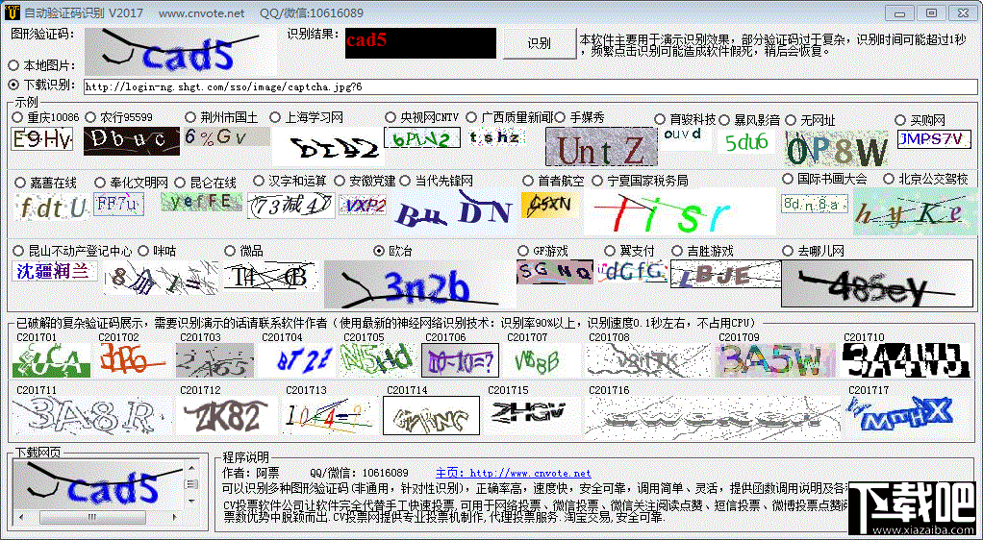Click the 识别 recognize button

click(x=540, y=43)
